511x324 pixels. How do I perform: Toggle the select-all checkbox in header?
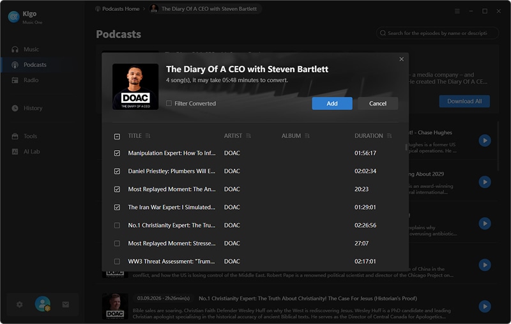117,136
